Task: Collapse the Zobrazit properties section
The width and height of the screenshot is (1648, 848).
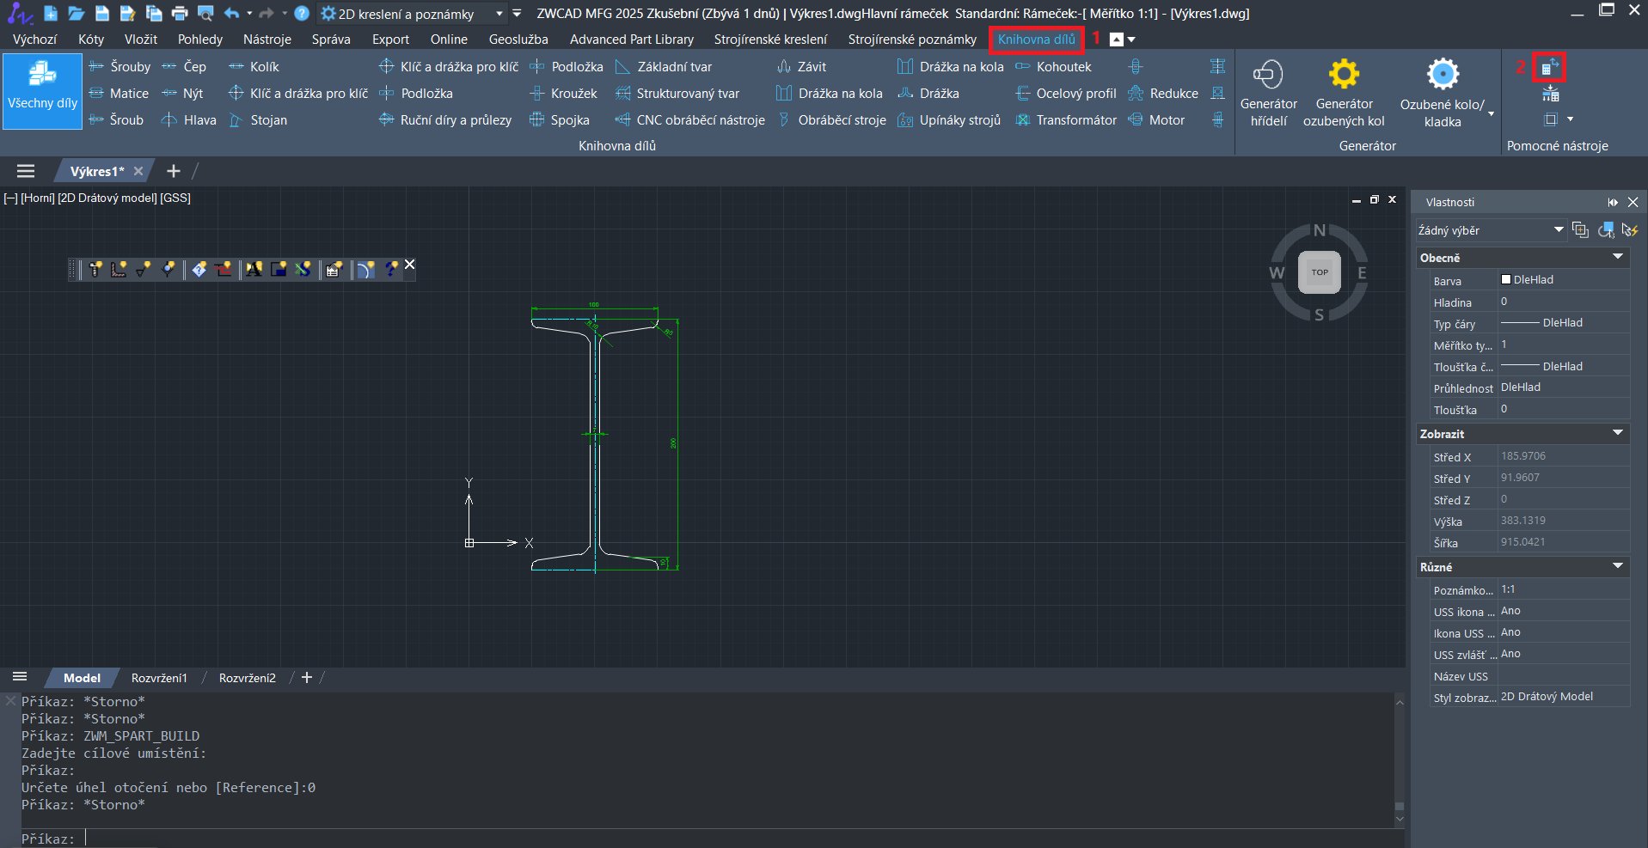Action: [1617, 433]
